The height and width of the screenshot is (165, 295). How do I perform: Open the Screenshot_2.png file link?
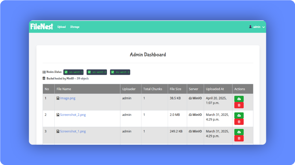[x=73, y=115]
